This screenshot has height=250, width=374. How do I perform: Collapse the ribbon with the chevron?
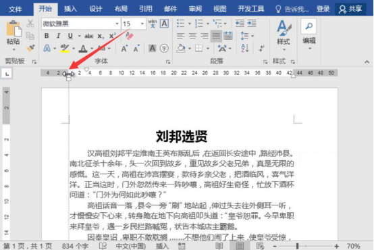(367, 62)
